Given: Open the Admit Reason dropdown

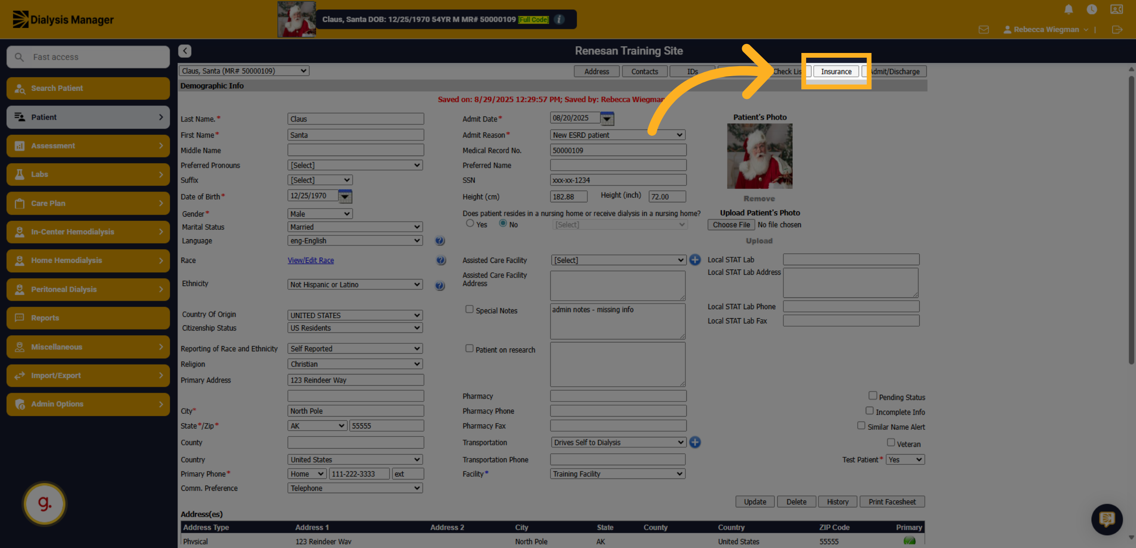Looking at the screenshot, I should click(618, 135).
